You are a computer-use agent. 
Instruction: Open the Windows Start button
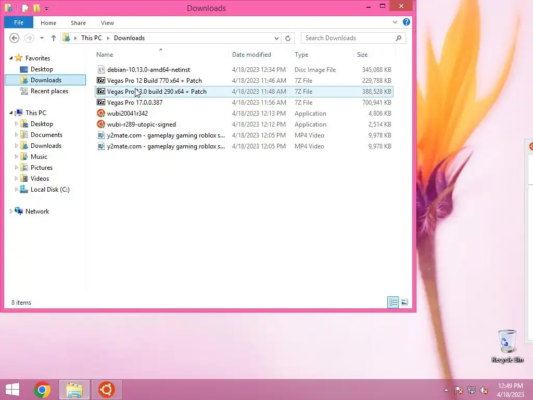[x=12, y=390]
